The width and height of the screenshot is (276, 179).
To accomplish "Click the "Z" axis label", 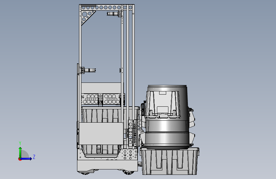I will (34, 157).
